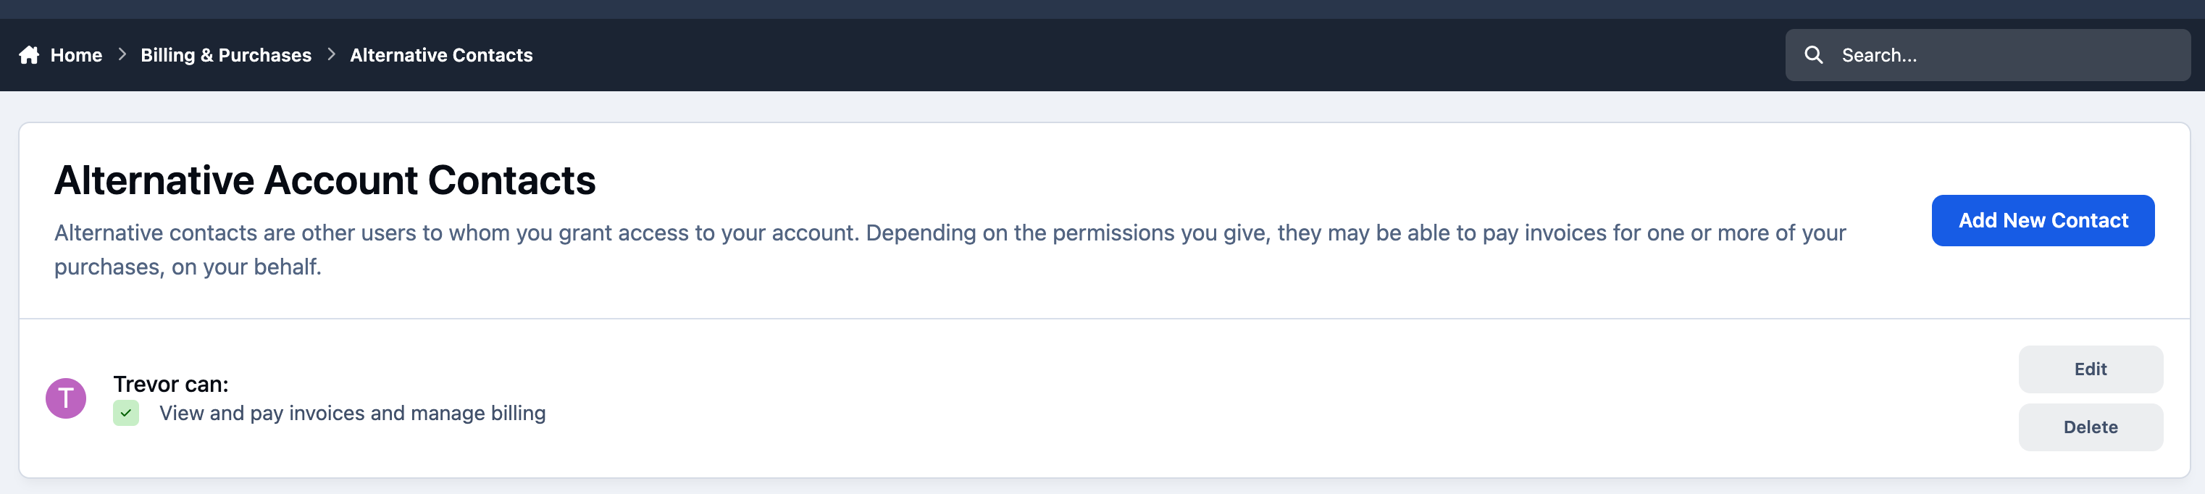2205x494 pixels.
Task: Focus the Search... input field
Action: coord(1988,55)
